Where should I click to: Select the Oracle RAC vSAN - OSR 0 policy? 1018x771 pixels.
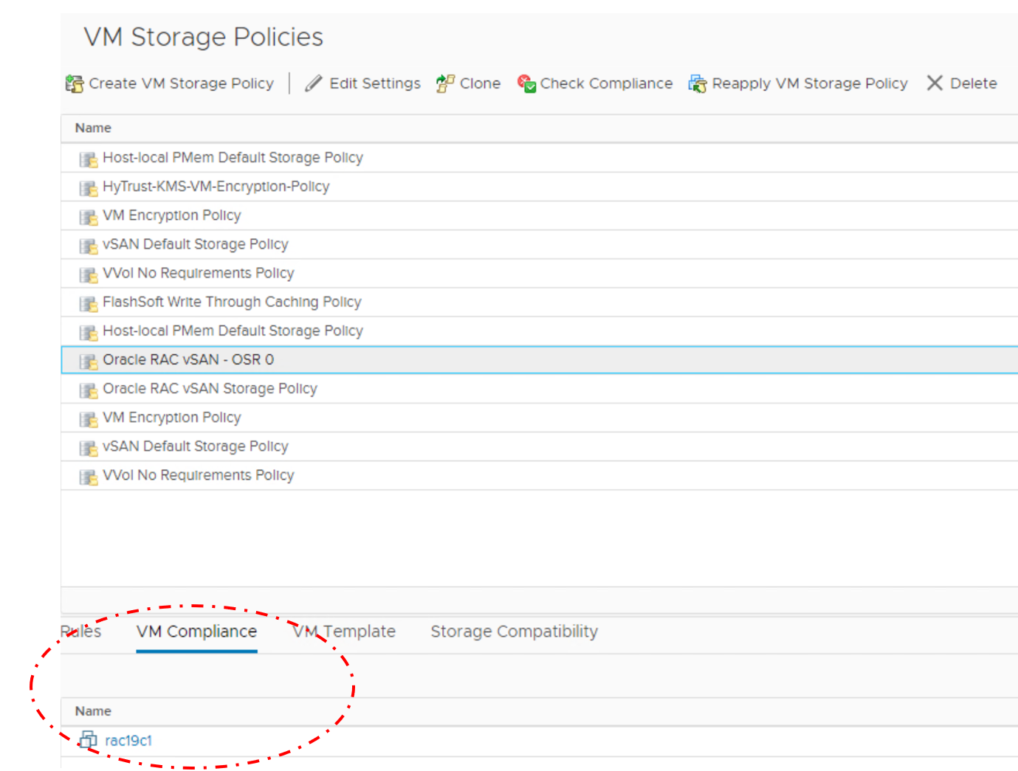click(x=188, y=360)
